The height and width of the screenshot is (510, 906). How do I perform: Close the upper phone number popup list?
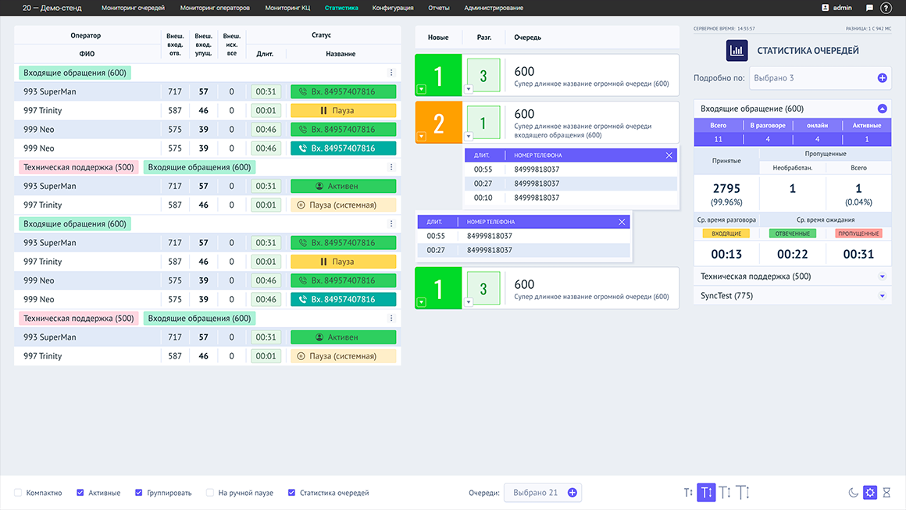coord(669,155)
